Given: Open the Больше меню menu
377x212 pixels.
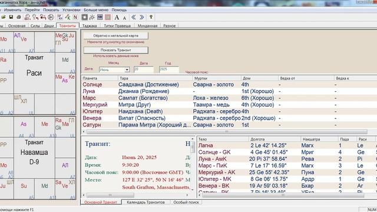Looking at the screenshot, I should pyautogui.click(x=96, y=10).
